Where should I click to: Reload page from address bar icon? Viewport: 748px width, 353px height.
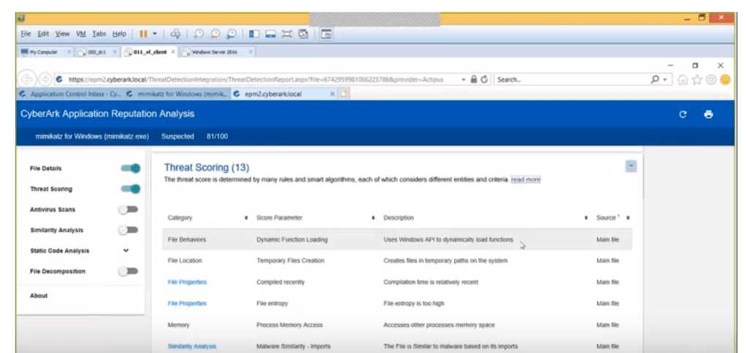point(484,80)
